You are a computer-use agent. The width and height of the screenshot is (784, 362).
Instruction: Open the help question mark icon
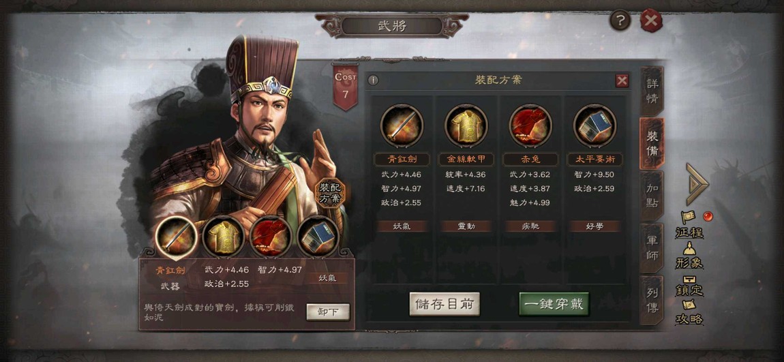[620, 21]
